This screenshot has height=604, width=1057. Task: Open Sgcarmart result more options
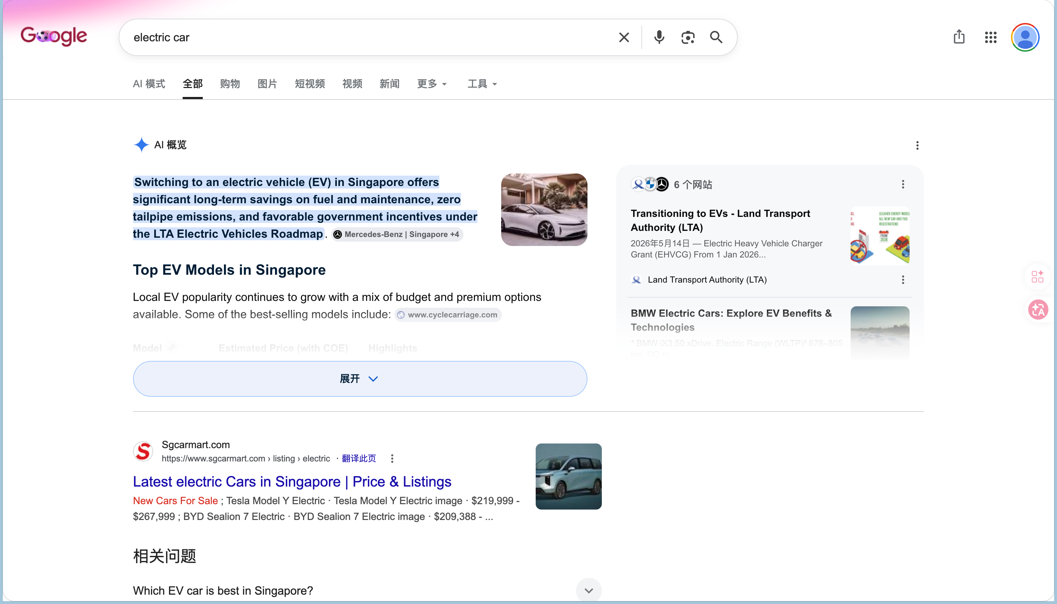[x=392, y=459]
